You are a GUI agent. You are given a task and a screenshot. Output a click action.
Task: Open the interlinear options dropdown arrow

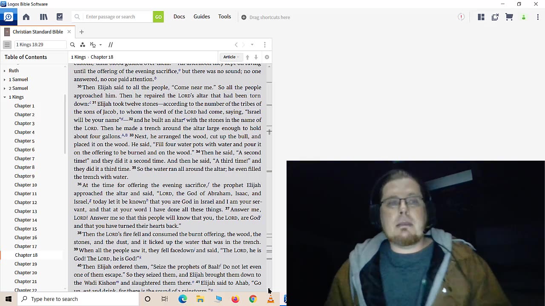(100, 45)
